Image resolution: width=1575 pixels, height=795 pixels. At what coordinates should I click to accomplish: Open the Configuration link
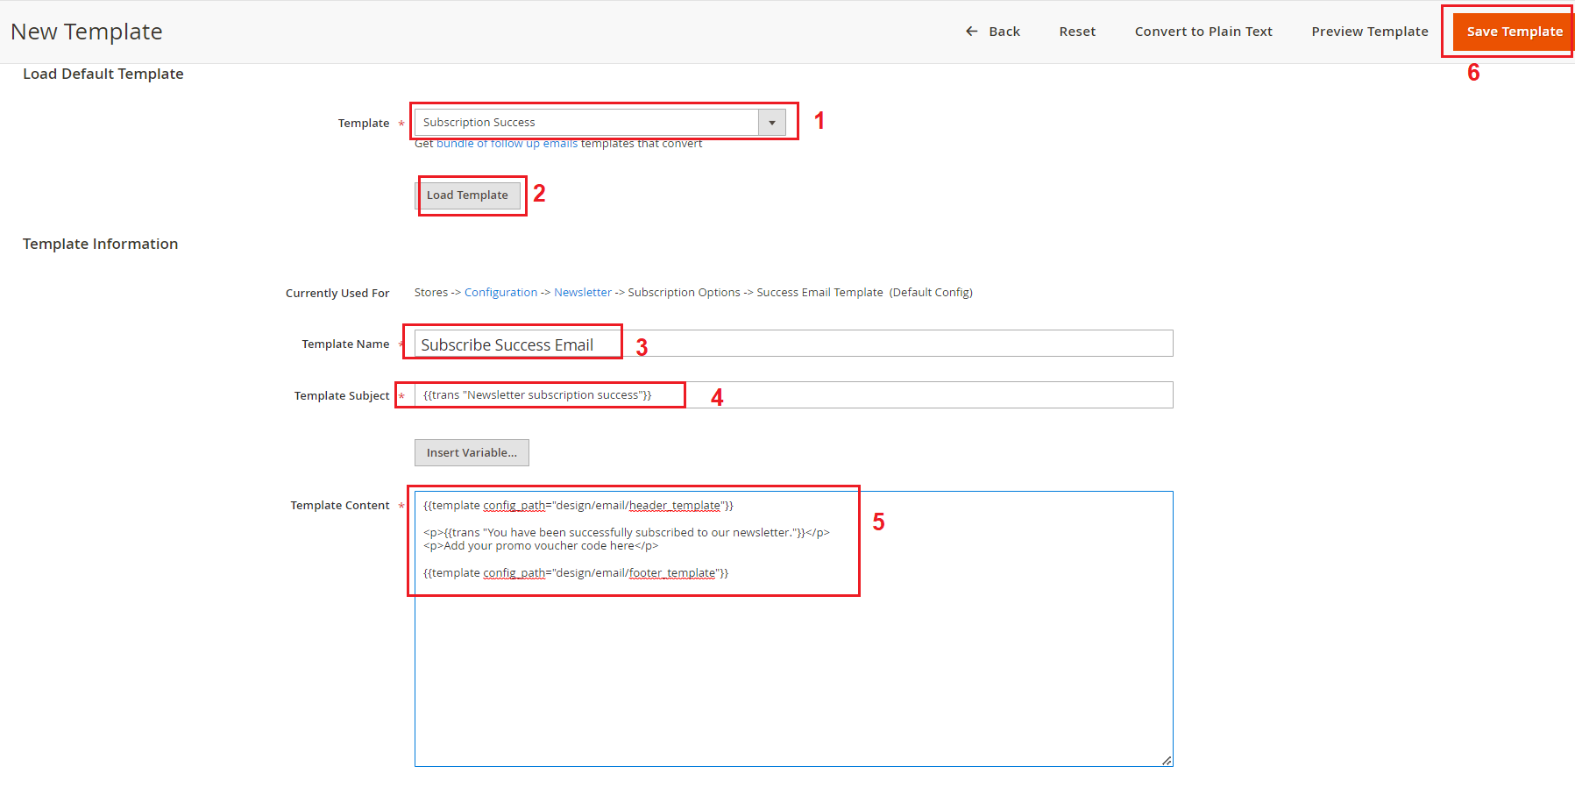pyautogui.click(x=500, y=293)
